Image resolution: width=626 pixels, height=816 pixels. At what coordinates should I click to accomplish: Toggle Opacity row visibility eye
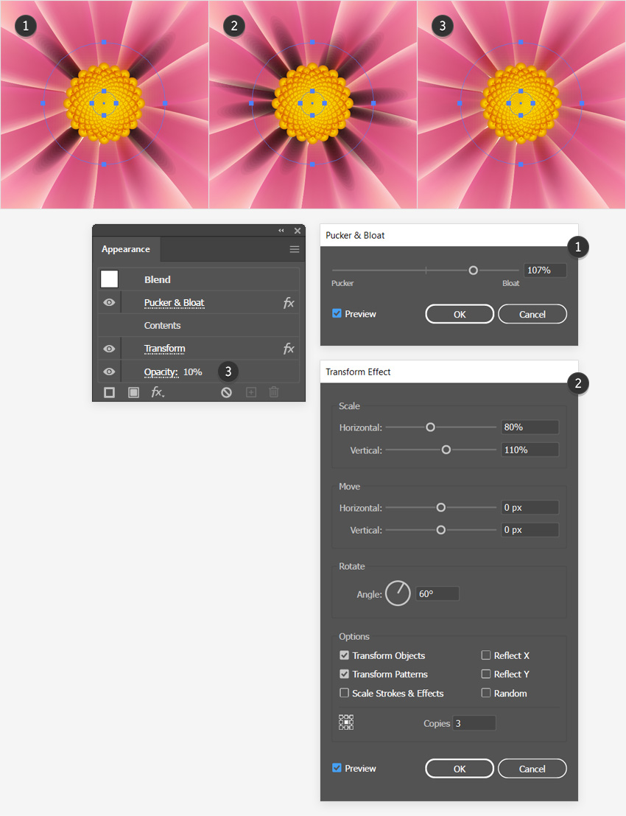[x=109, y=372]
